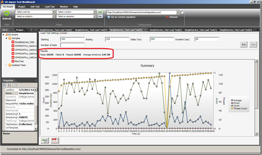Switch to the Project... panel tab
The image size is (262, 155).
tap(20, 30)
